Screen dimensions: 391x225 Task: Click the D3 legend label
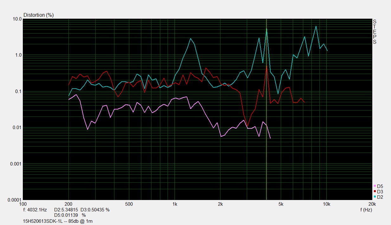tap(380, 191)
